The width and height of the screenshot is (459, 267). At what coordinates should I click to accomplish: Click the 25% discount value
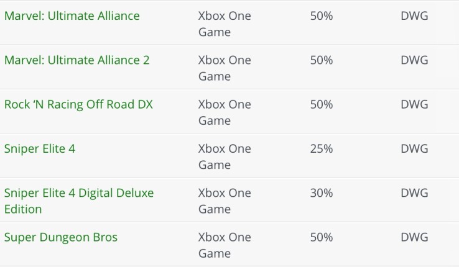point(321,149)
